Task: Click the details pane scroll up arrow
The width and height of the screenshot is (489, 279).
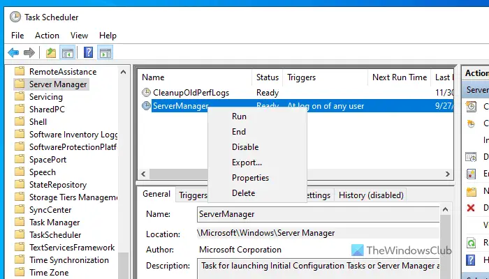Action: 446,209
